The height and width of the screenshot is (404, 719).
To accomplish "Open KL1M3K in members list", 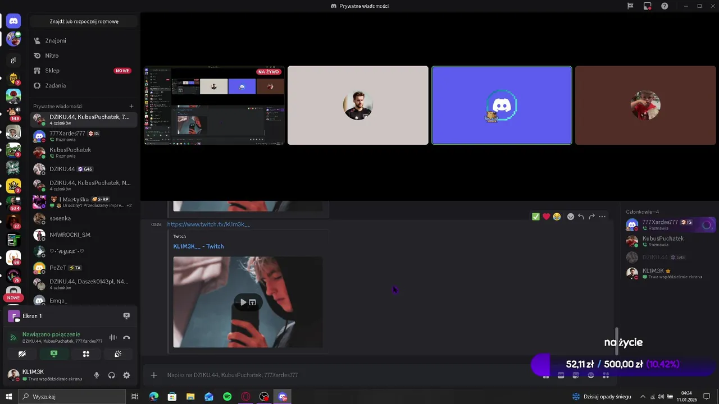I will [670, 273].
